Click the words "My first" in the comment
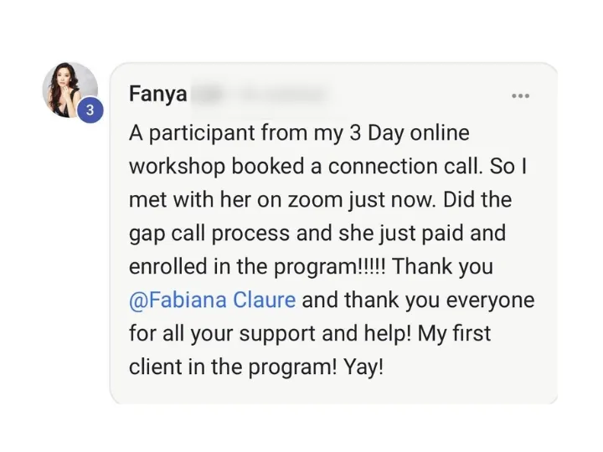This screenshot has width=603, height=452. tap(454, 333)
